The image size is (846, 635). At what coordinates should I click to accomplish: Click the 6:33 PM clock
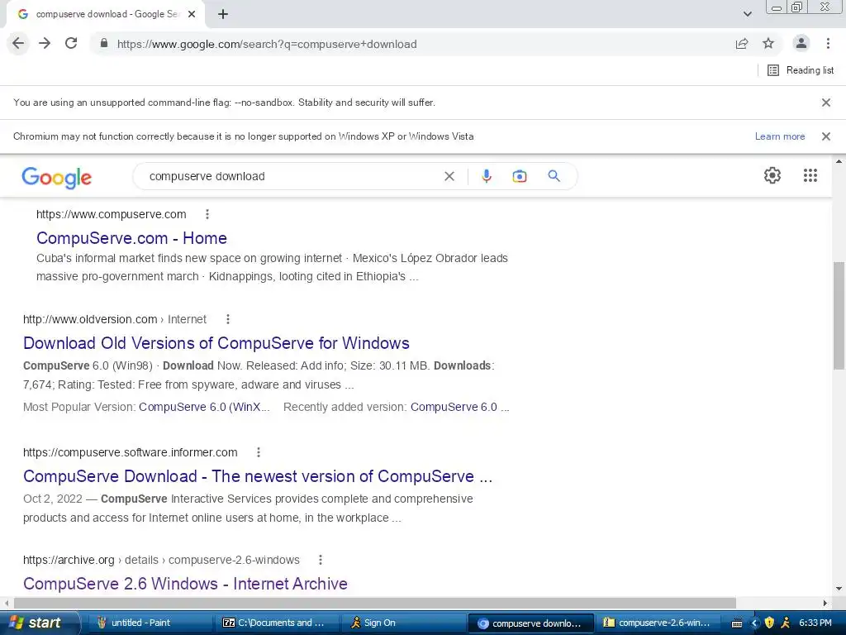(x=815, y=623)
